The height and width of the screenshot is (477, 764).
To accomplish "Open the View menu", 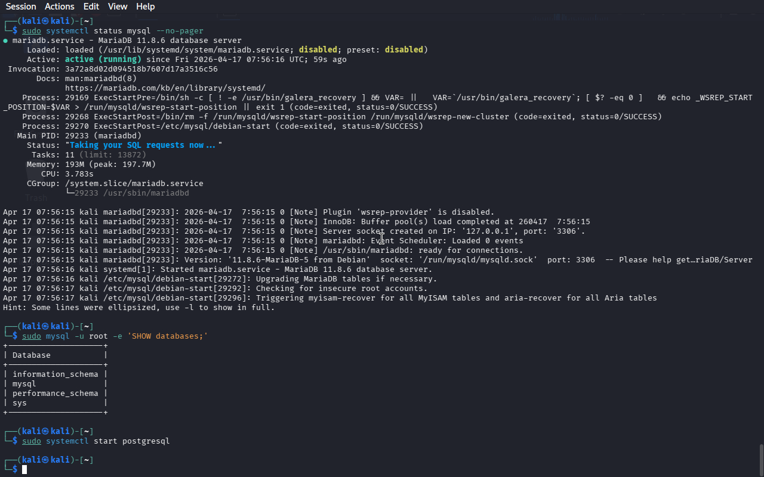I will (118, 7).
